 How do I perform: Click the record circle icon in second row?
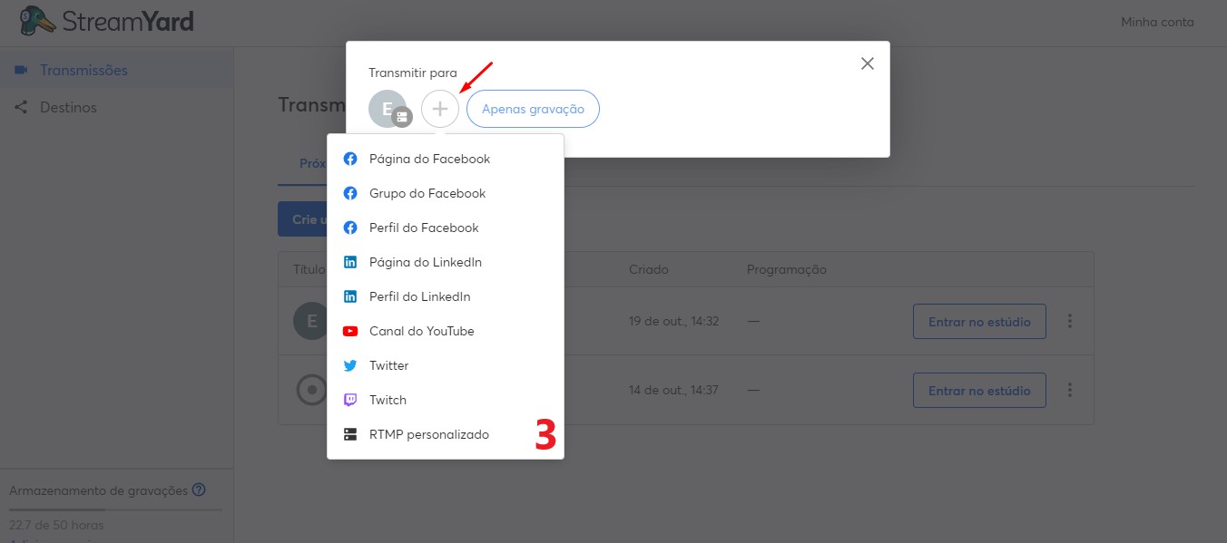[311, 390]
